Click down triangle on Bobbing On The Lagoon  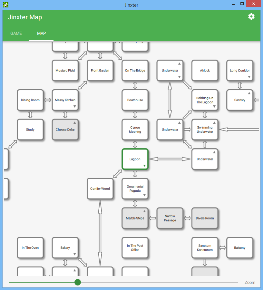214,107
